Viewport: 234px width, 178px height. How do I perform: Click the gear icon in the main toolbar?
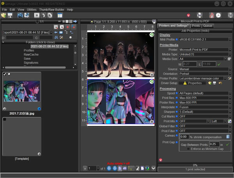pos(50,15)
